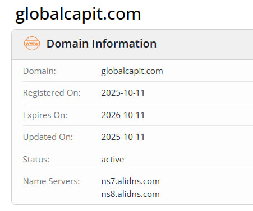Click the orange www globe icon

32,44
